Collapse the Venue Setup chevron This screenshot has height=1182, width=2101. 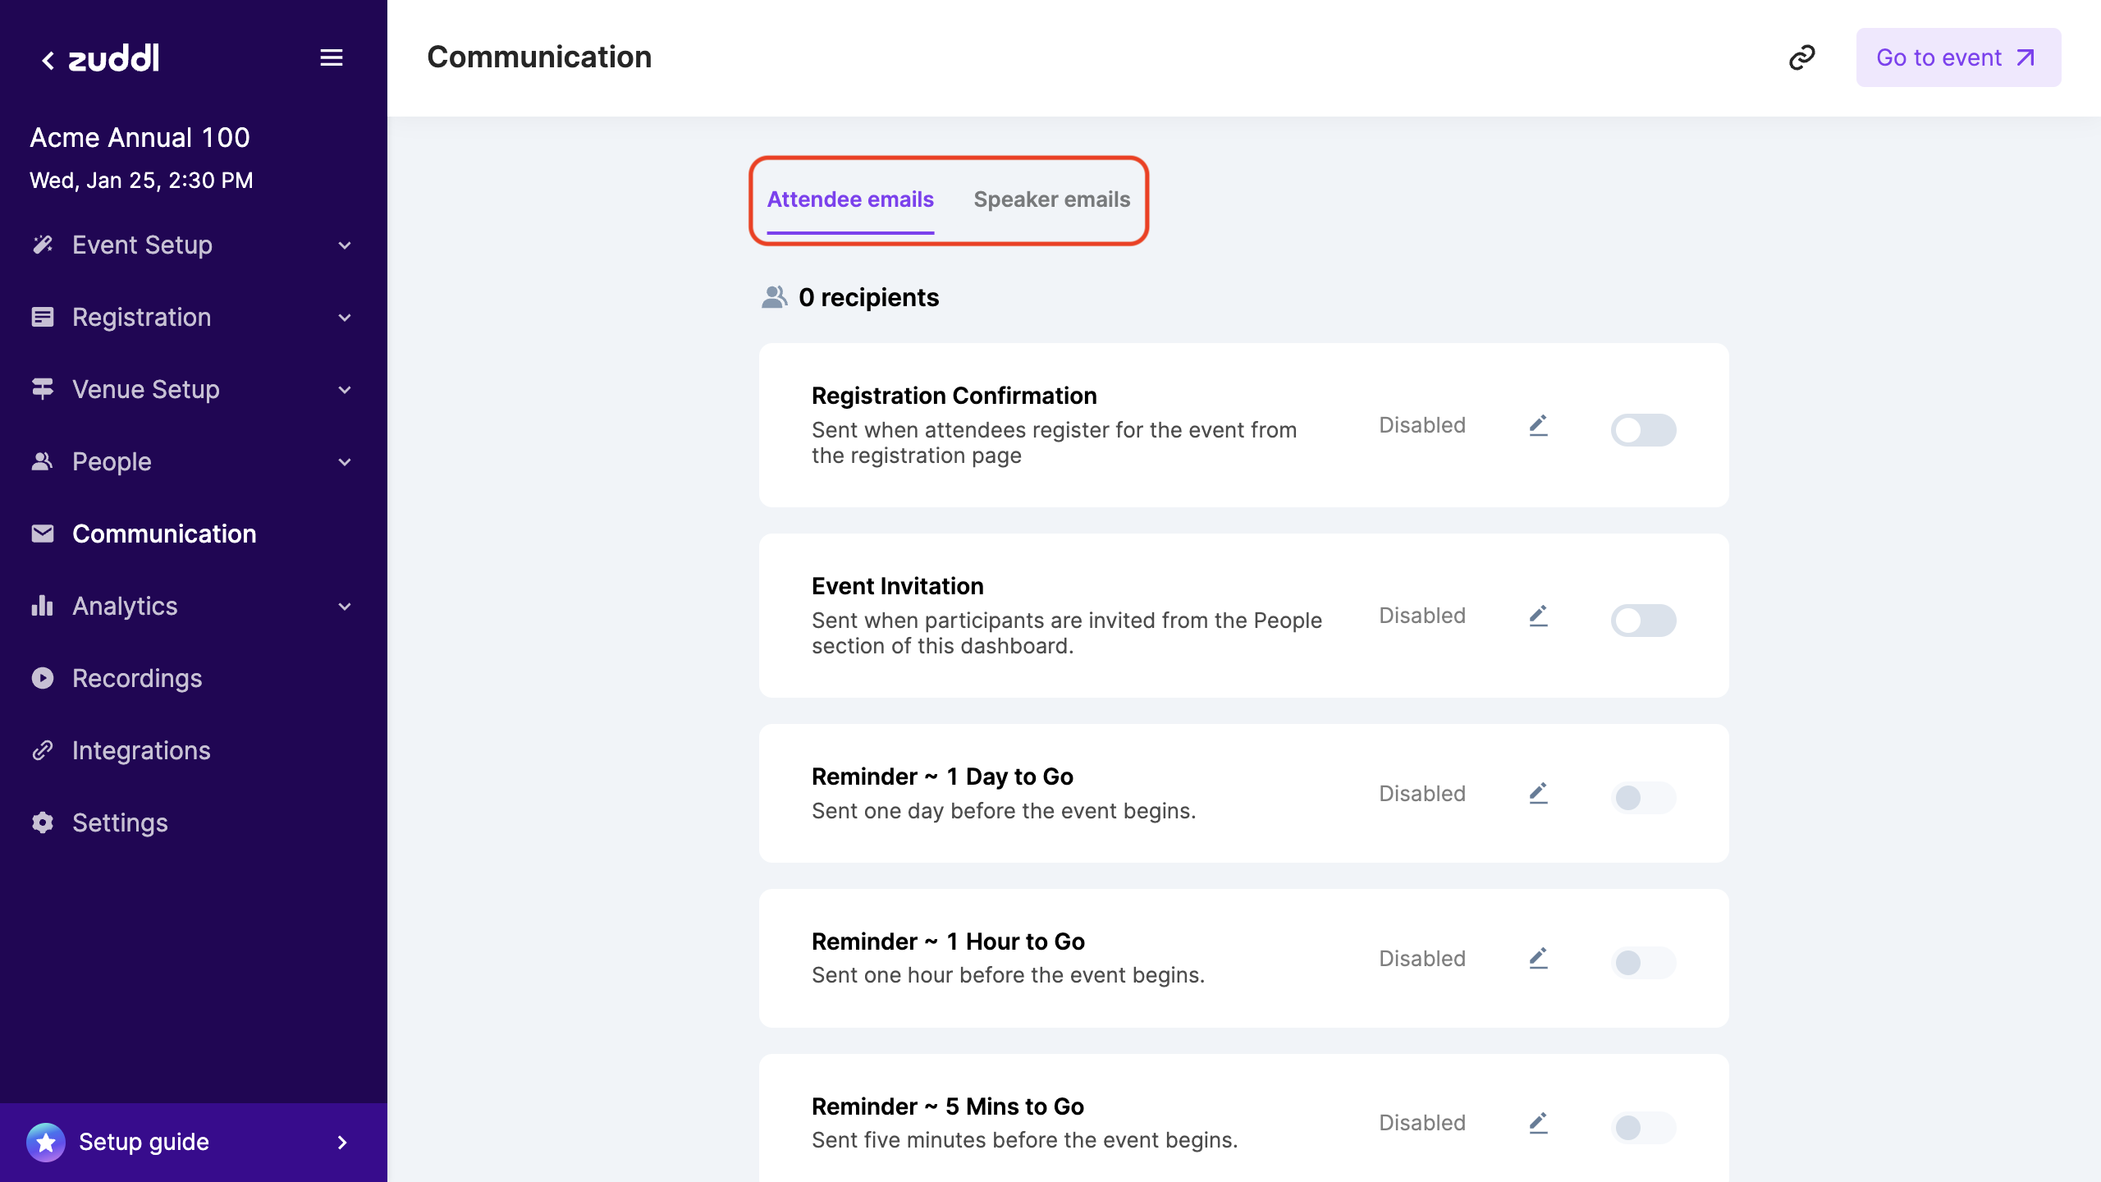click(x=345, y=390)
